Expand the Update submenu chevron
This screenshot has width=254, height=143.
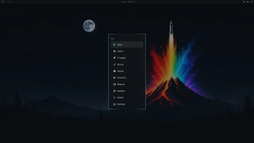click(x=141, y=91)
